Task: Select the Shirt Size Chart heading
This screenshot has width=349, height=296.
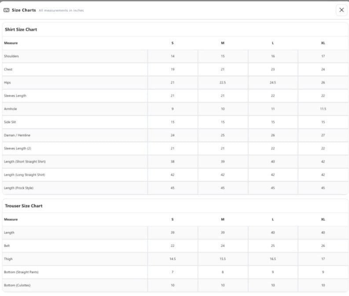Action: [x=21, y=29]
